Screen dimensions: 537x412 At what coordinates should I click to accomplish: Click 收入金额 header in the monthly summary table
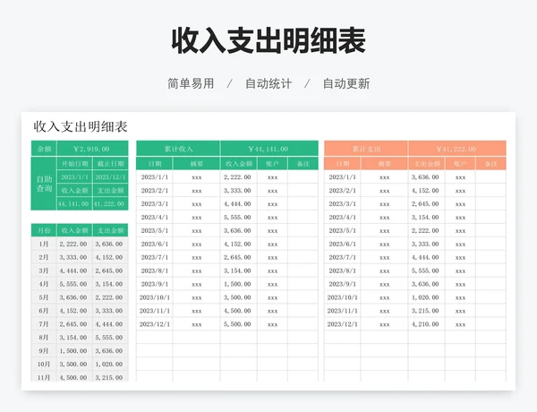point(74,230)
